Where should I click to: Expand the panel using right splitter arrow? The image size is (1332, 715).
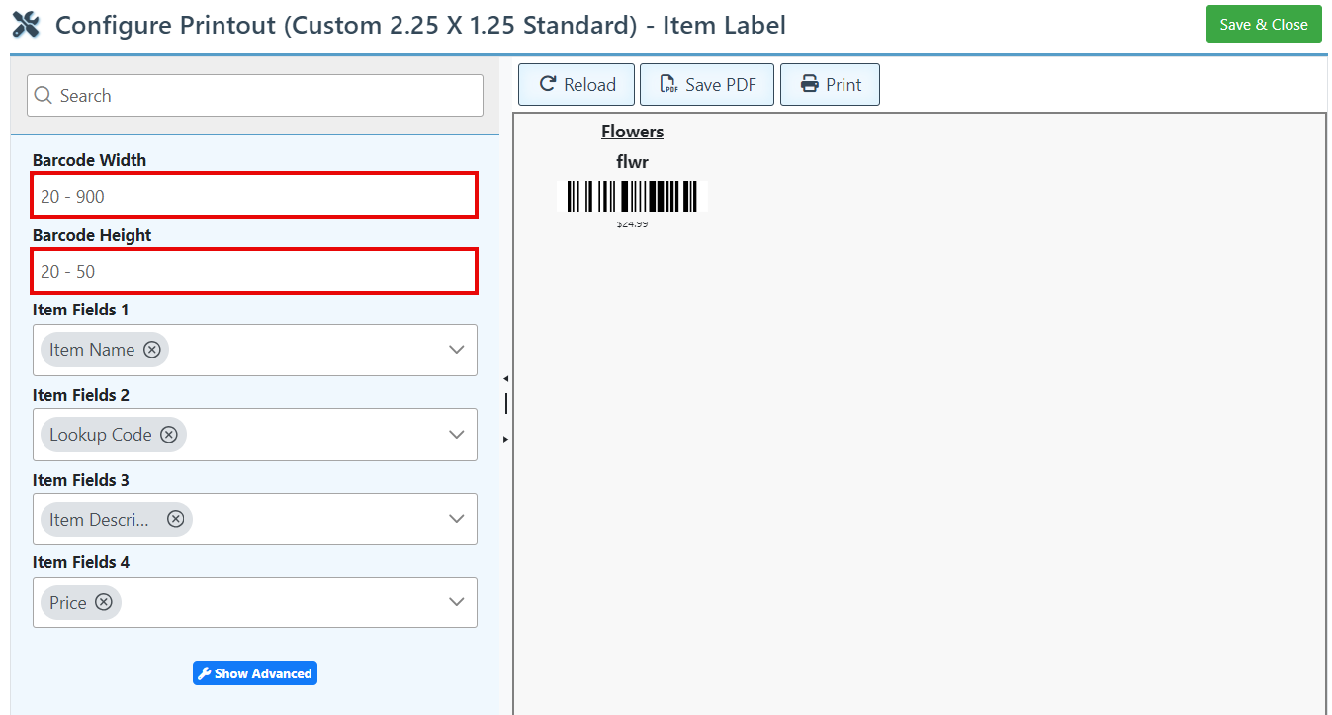pos(505,438)
